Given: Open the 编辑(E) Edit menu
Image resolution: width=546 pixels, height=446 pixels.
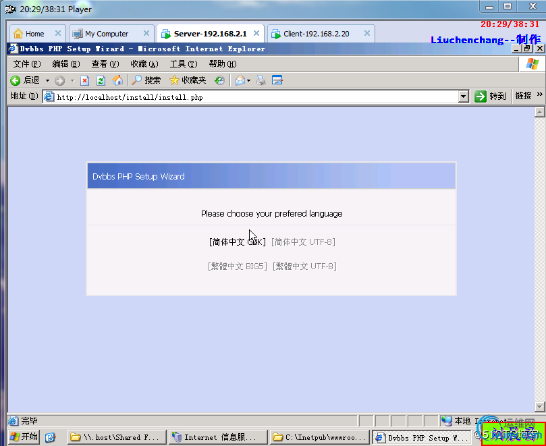Looking at the screenshot, I should pos(66,64).
